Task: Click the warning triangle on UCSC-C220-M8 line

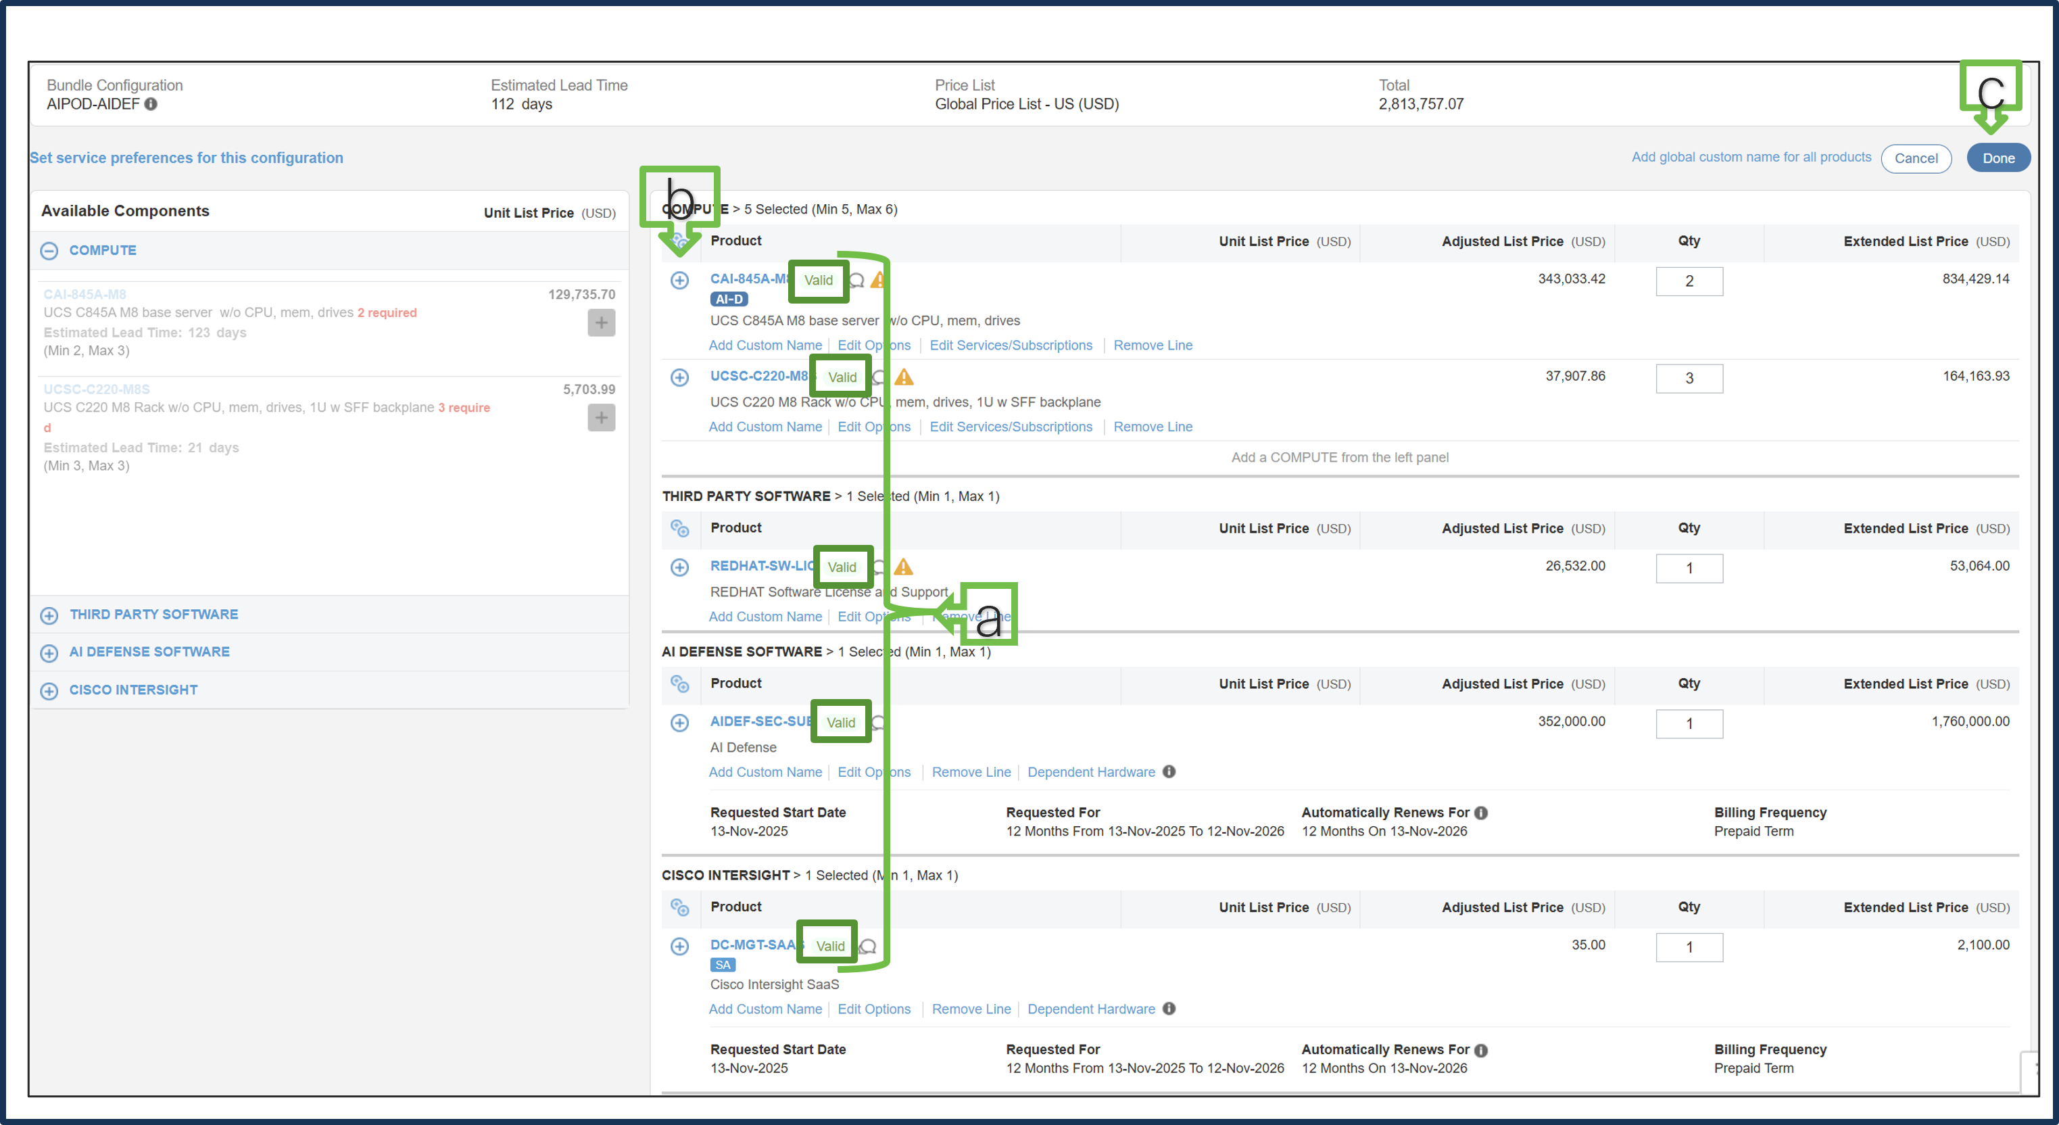Action: click(904, 376)
